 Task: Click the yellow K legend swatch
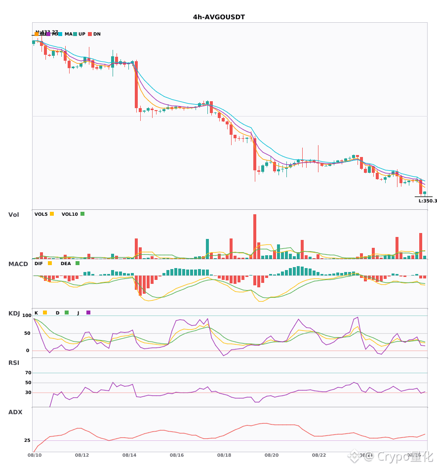pos(45,313)
